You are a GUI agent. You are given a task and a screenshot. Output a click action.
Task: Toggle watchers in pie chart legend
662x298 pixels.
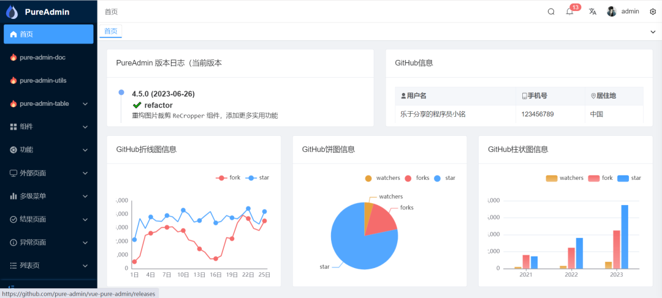point(382,178)
